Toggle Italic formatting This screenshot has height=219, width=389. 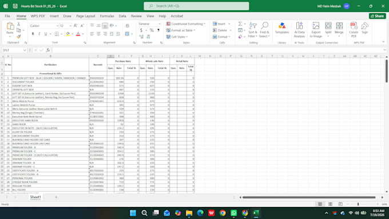[x=39, y=34]
